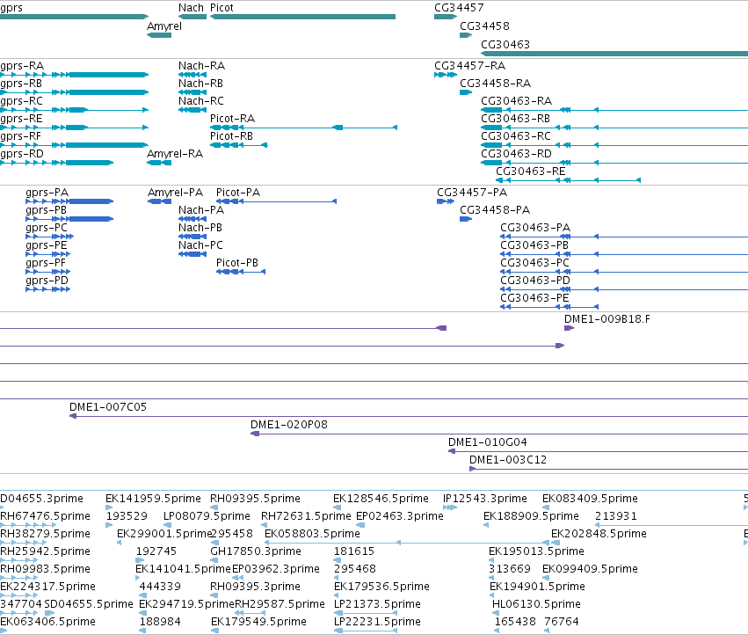Click protein gprs-PC
This screenshot has width=748, height=635.
click(49, 237)
